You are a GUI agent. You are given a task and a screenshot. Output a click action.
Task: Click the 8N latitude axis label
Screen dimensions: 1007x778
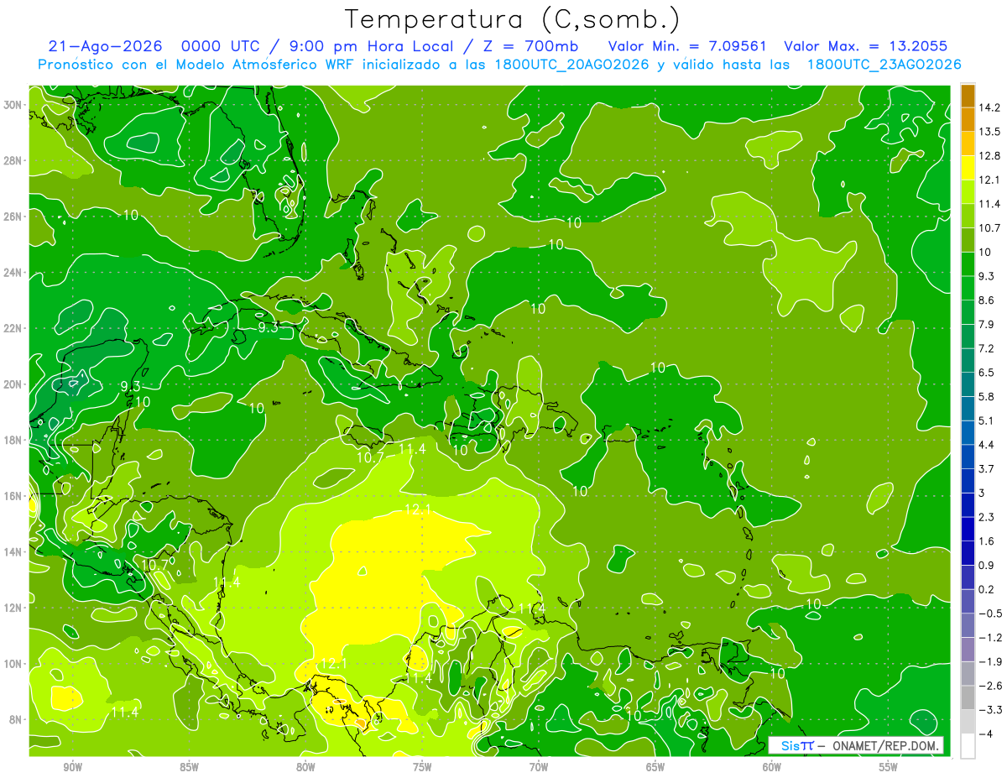click(16, 719)
